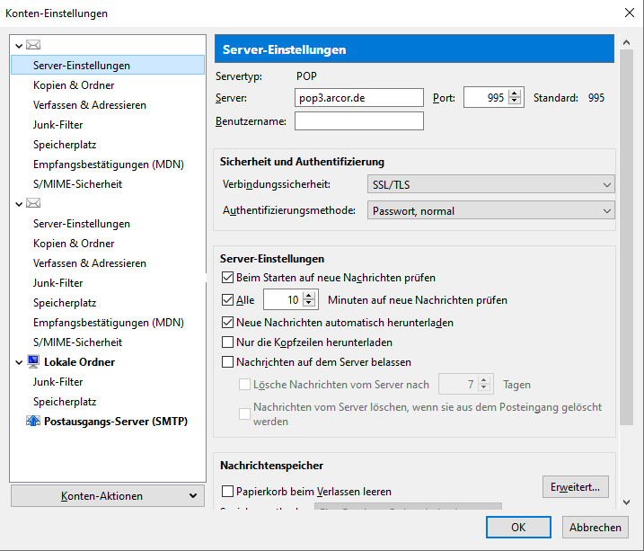The height and width of the screenshot is (551, 644).
Task: Disable Neue Nachrichten automatisch herunterladen
Action: click(x=227, y=322)
